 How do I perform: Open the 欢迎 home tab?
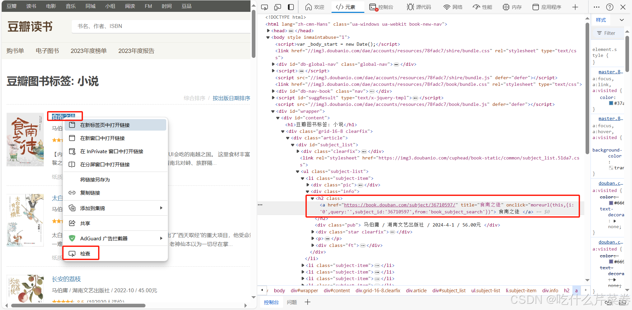click(x=315, y=7)
